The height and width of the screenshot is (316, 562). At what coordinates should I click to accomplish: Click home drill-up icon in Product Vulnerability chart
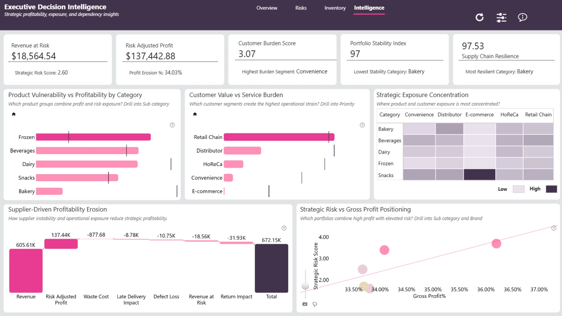13,114
